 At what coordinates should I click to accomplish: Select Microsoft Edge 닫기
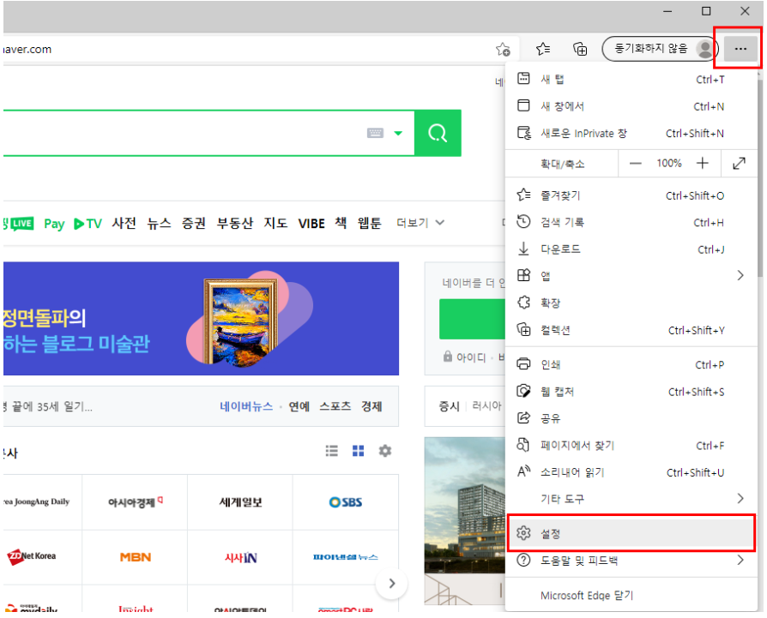630,595
